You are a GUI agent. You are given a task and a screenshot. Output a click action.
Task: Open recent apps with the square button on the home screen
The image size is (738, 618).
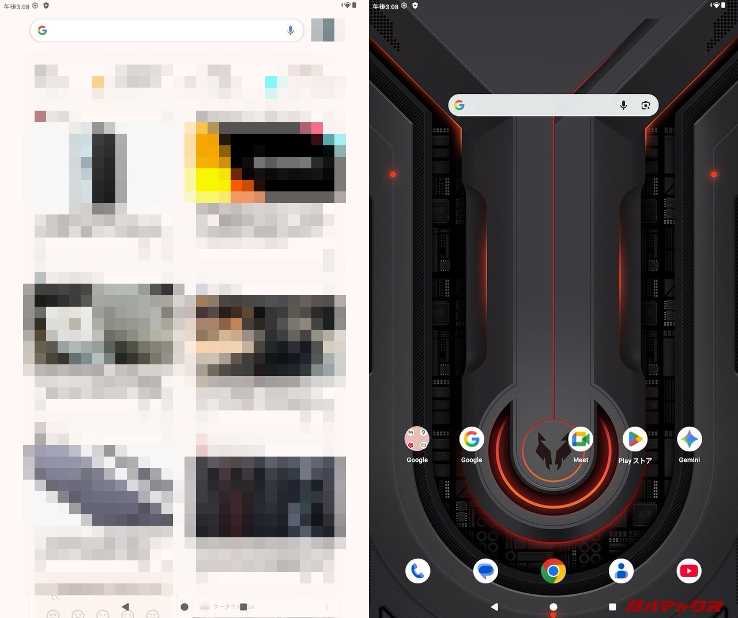[x=612, y=606]
